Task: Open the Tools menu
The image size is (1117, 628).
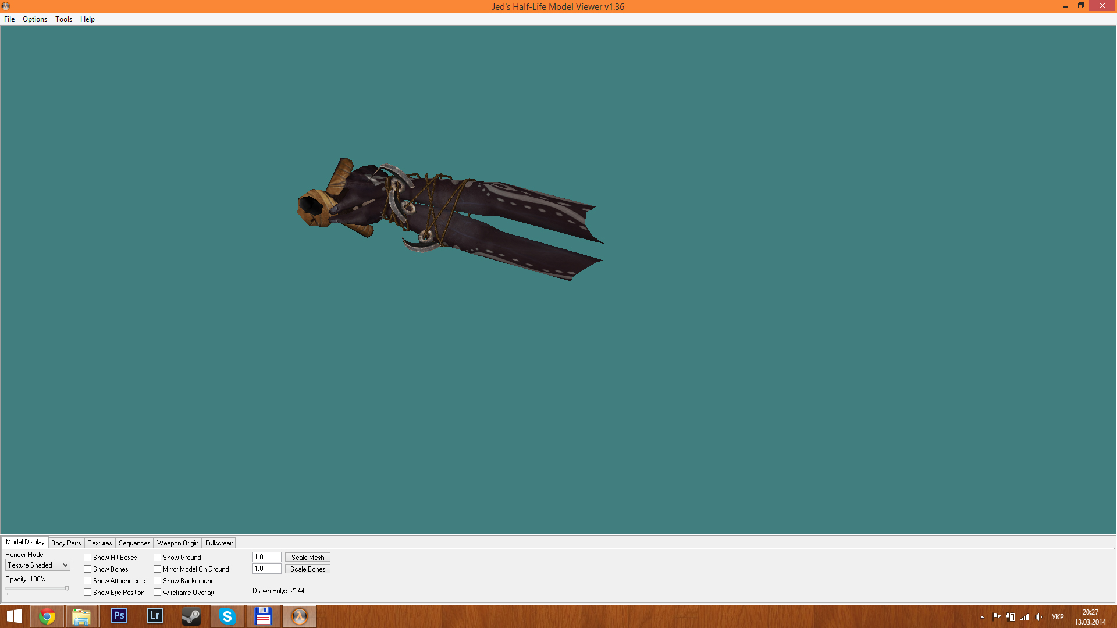Action: (63, 19)
